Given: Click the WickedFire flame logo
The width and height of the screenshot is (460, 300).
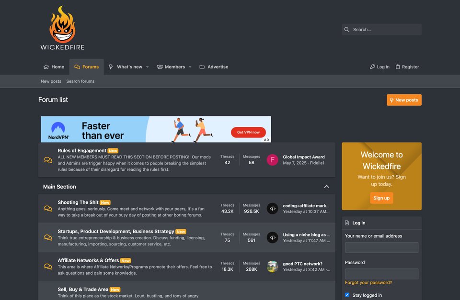Looking at the screenshot, I should tap(62, 28).
